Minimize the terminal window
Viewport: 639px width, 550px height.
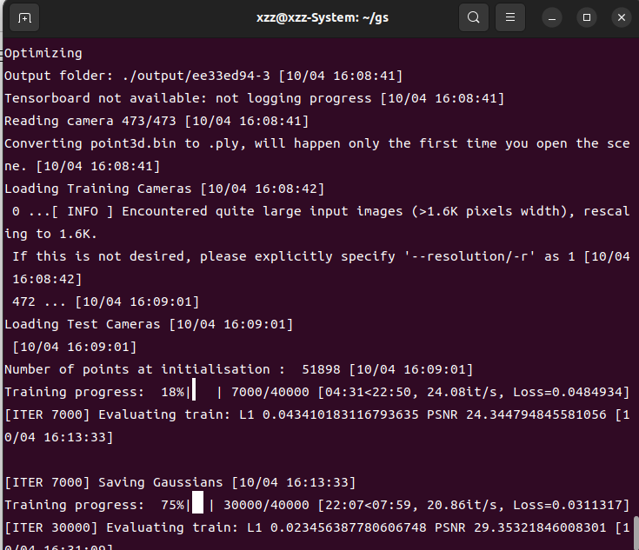point(552,18)
